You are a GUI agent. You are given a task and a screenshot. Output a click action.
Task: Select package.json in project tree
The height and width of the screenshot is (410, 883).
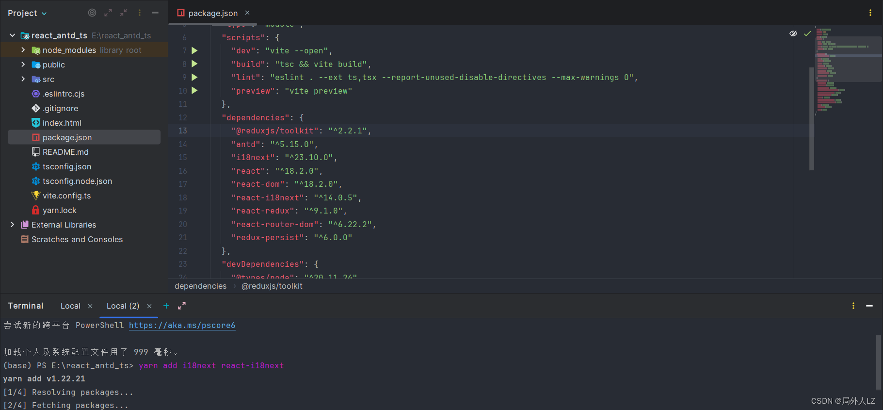84,137
